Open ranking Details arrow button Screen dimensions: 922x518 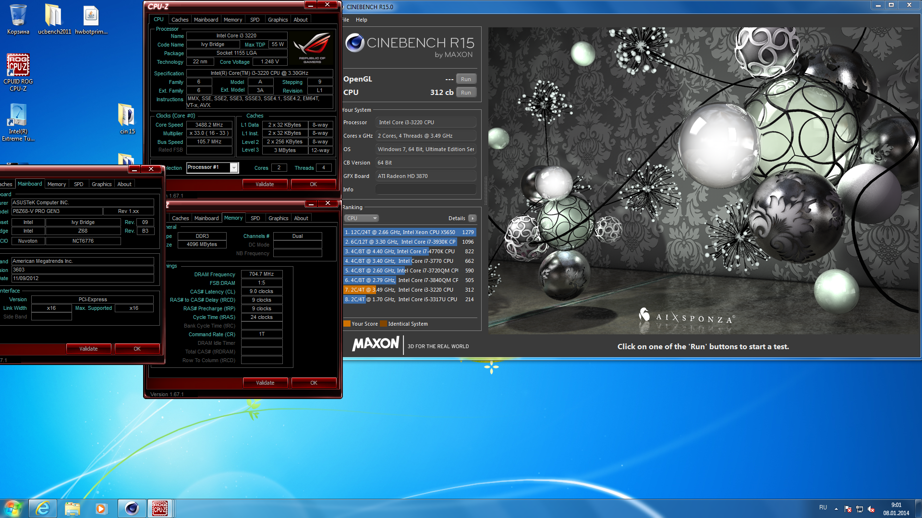click(473, 218)
